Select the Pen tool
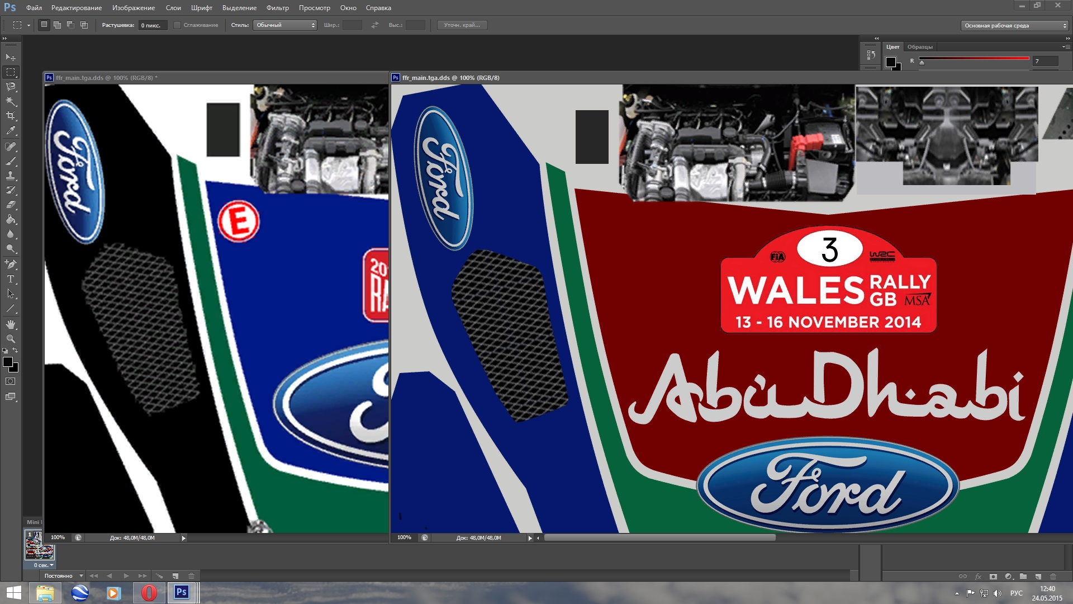Viewport: 1073px width, 604px height. pyautogui.click(x=11, y=264)
